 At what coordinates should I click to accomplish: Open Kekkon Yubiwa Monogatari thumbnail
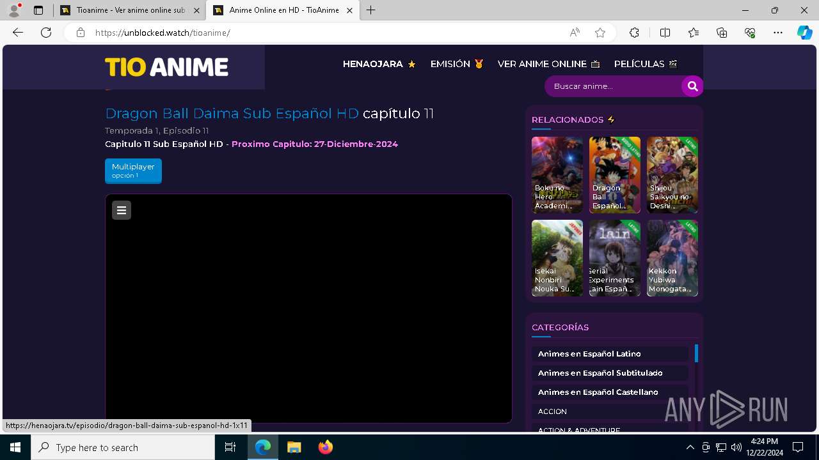click(672, 258)
